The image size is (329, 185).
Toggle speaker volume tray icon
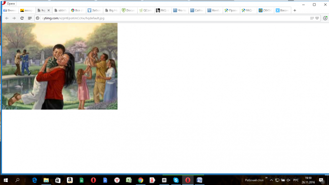click(x=289, y=180)
